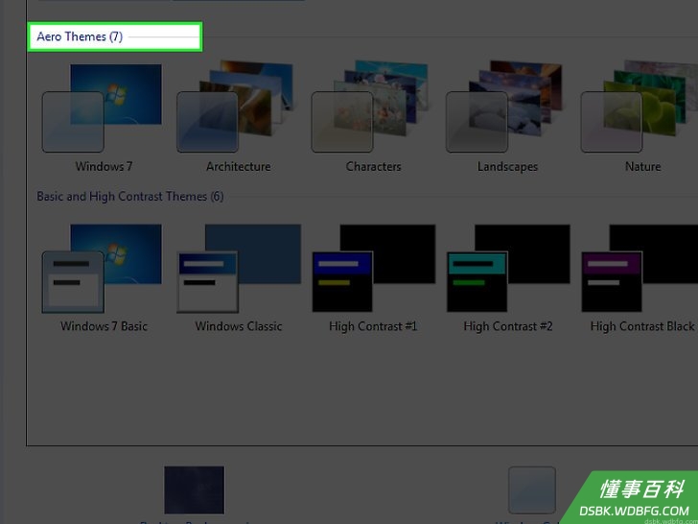Image resolution: width=698 pixels, height=524 pixels.
Task: Open the Desktop Background icon at bottom
Action: coord(194,490)
